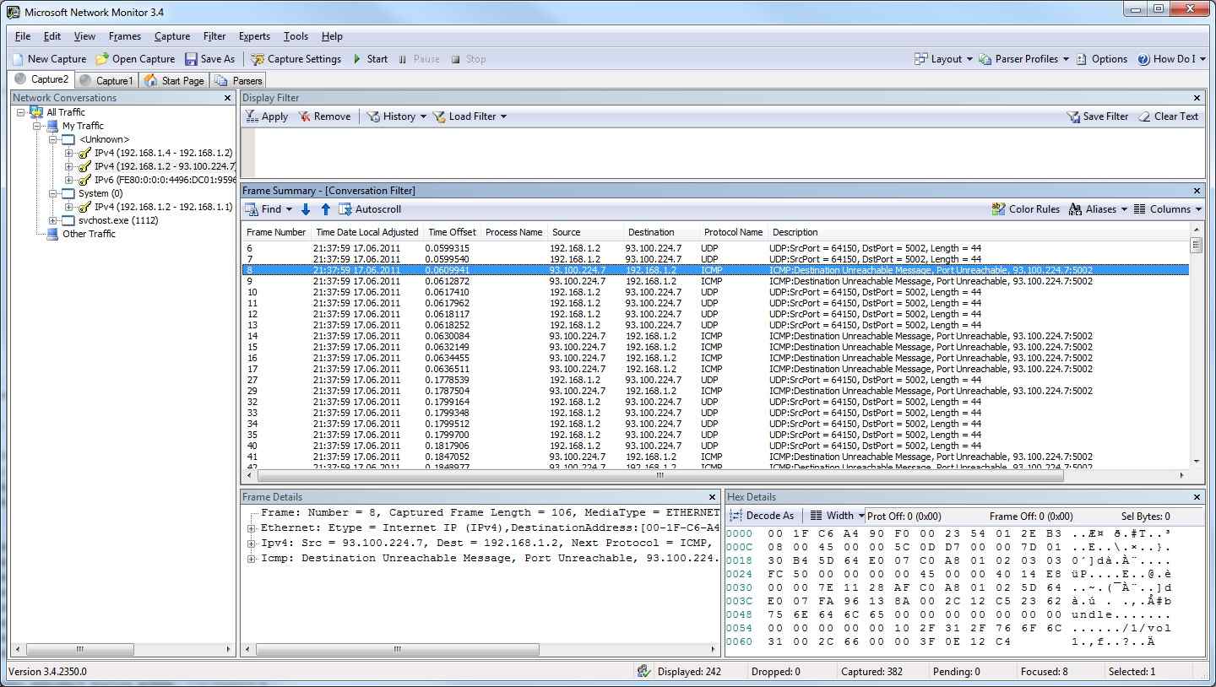Switch to Start Page tab
This screenshot has width=1216, height=687.
coord(174,80)
